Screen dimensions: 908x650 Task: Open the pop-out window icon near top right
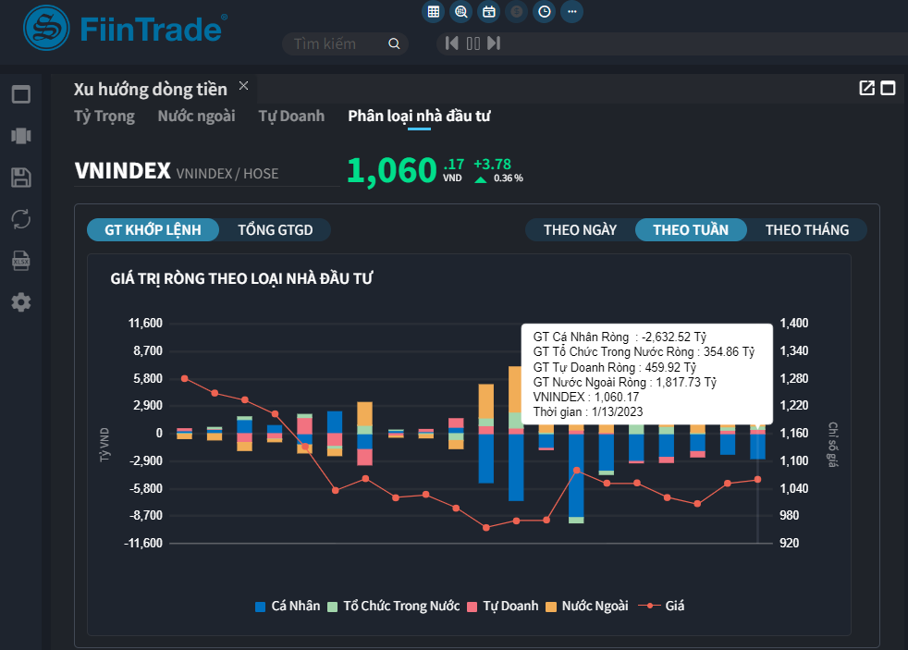(x=866, y=88)
